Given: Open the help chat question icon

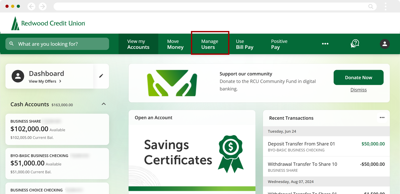Looking at the screenshot, I should click(355, 43).
